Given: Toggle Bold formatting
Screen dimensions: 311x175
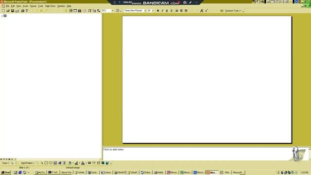Looking at the screenshot, I should click(x=158, y=11).
